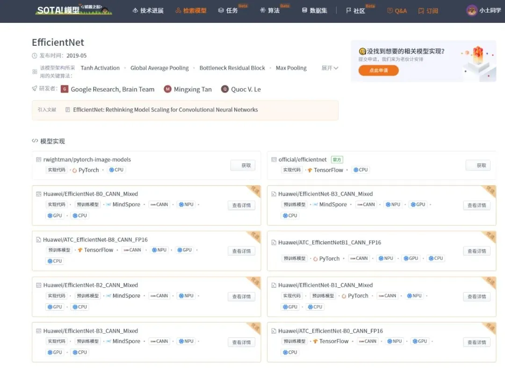Click 获取 for rwightman/pytorch-image-models
505x371 pixels.
pos(243,165)
